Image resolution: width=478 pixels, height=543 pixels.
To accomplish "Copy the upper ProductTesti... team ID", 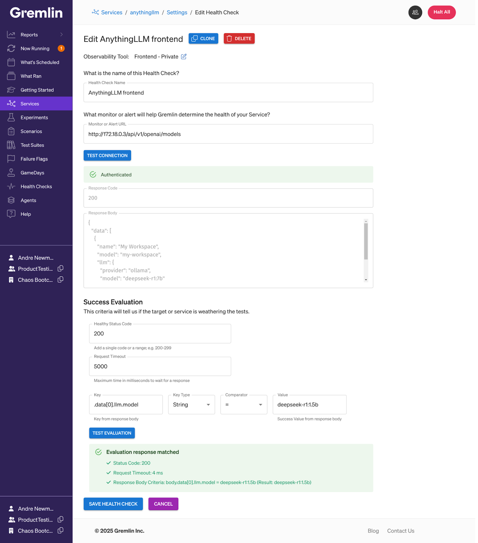I will tap(60, 268).
